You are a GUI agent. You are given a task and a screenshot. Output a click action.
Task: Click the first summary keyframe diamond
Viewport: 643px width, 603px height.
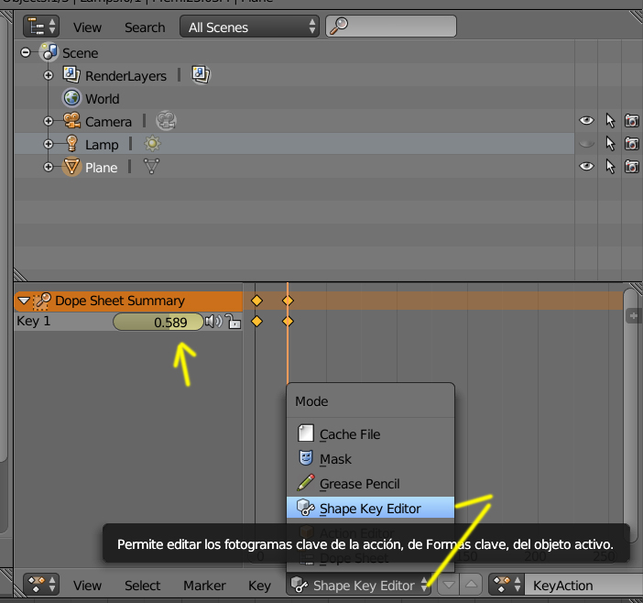256,301
